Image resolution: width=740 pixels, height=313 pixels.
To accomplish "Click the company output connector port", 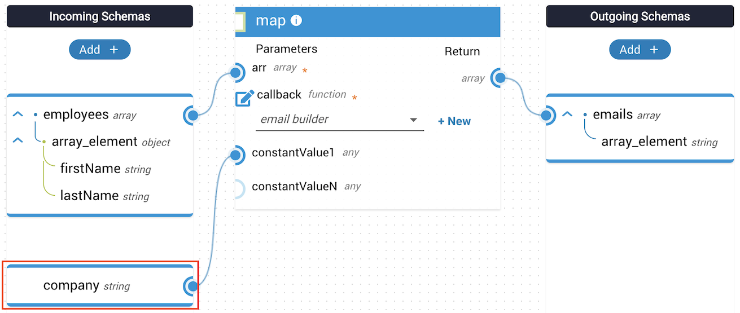I will [x=192, y=286].
